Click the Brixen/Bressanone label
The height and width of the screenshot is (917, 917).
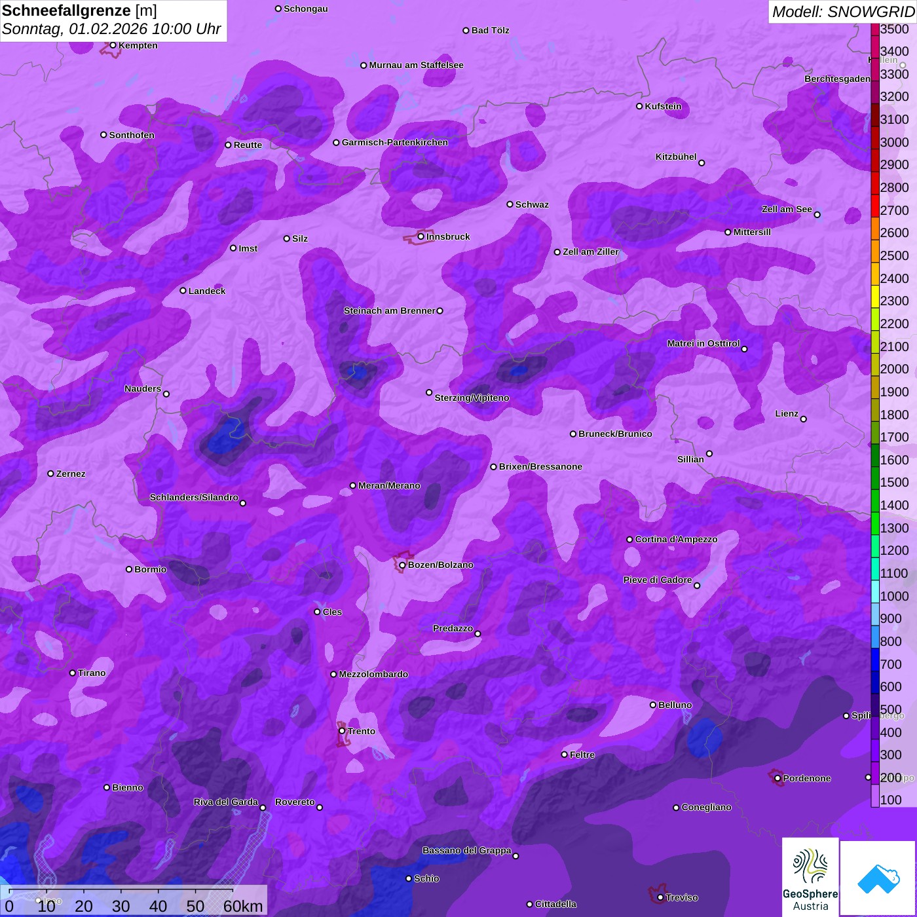coord(540,466)
